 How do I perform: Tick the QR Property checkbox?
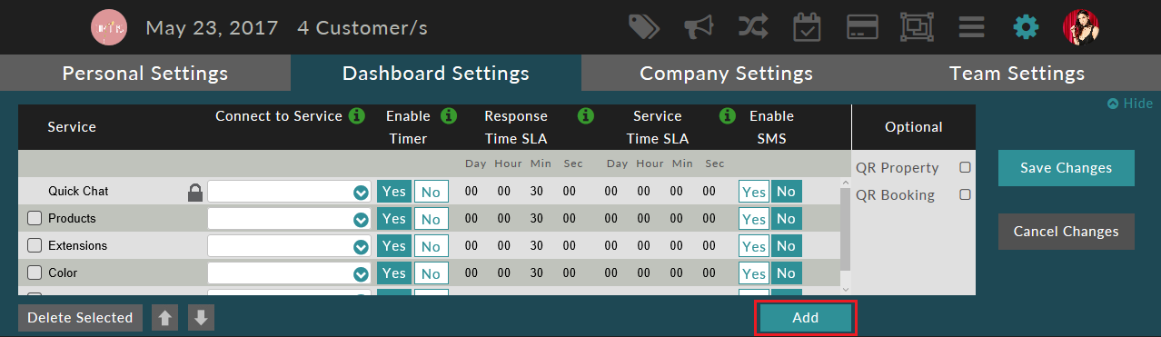[966, 168]
